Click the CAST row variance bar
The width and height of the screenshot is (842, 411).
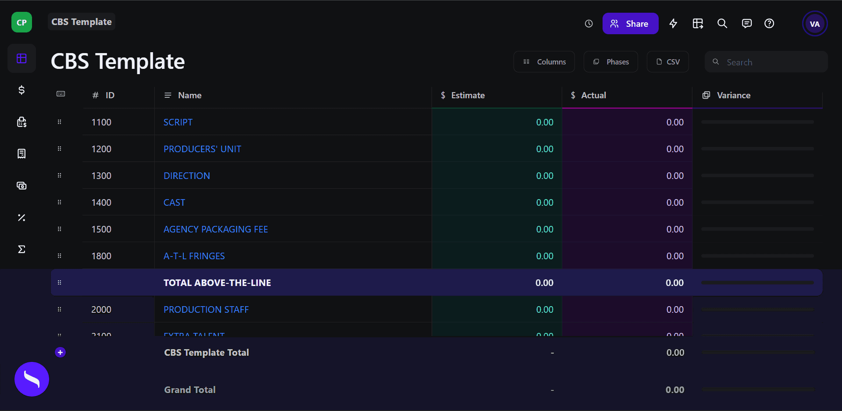757,203
